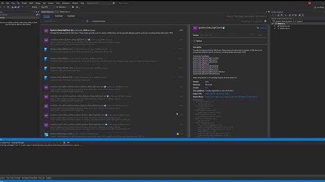Click the Solution Explorer preview selected items icon

click(303, 15)
